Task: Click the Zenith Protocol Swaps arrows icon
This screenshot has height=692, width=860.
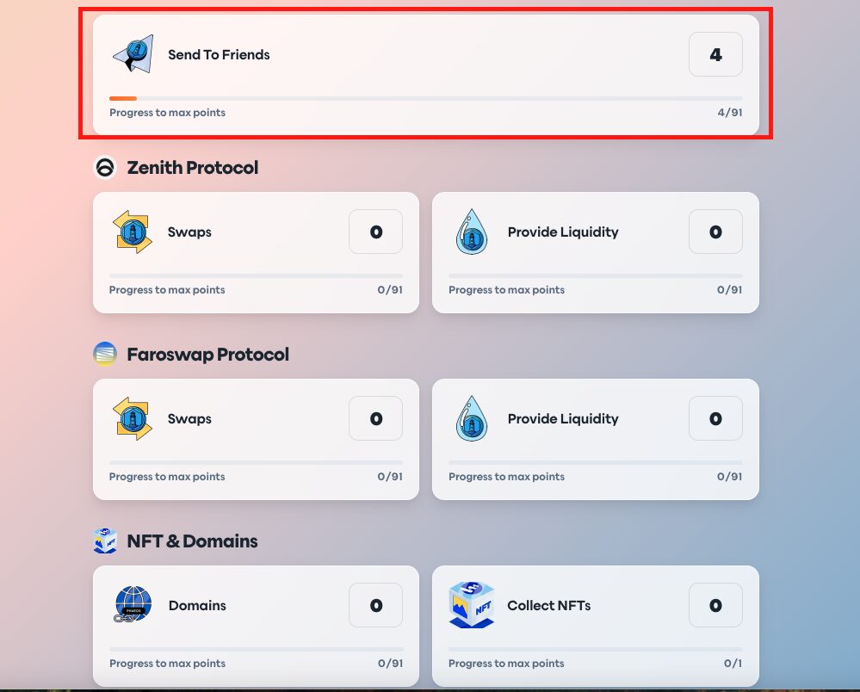Action: click(133, 232)
